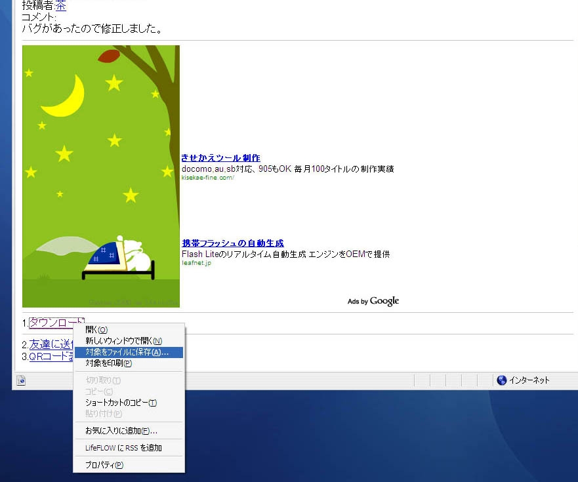Select ショートカットのコピー menu item
The width and height of the screenshot is (578, 482).
coord(121,403)
